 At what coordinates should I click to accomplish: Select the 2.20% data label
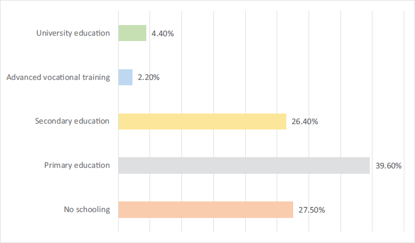coord(148,78)
